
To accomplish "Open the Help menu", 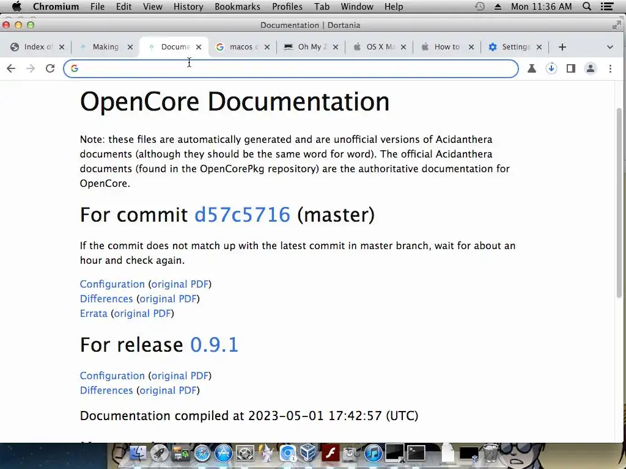I will pos(394,6).
